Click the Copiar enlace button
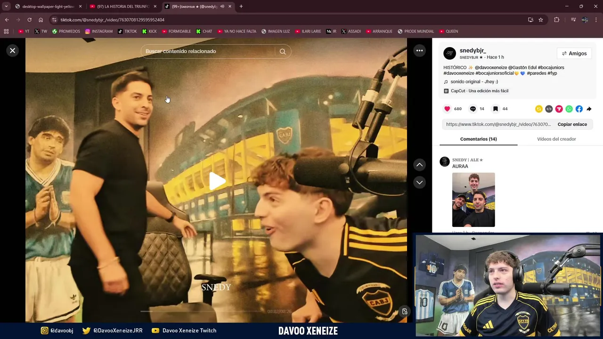 (572, 124)
